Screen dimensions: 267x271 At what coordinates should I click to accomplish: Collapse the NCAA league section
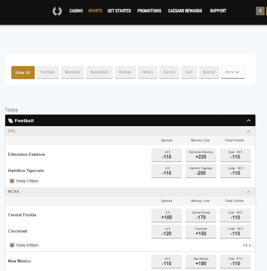coord(248,192)
